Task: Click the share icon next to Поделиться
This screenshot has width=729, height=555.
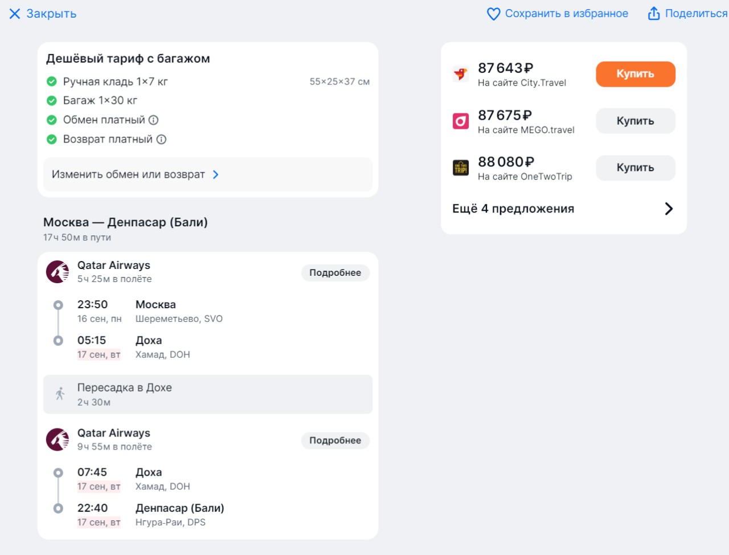Action: 654,13
